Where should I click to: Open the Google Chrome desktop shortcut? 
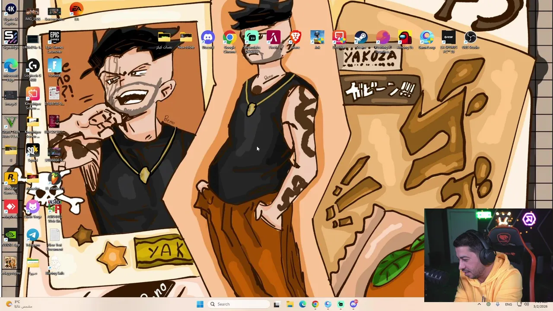pos(229,42)
